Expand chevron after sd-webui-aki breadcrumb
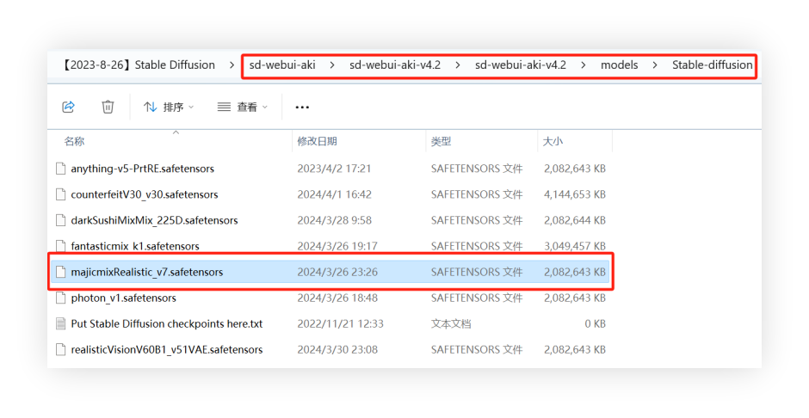The width and height of the screenshot is (809, 418). [331, 65]
